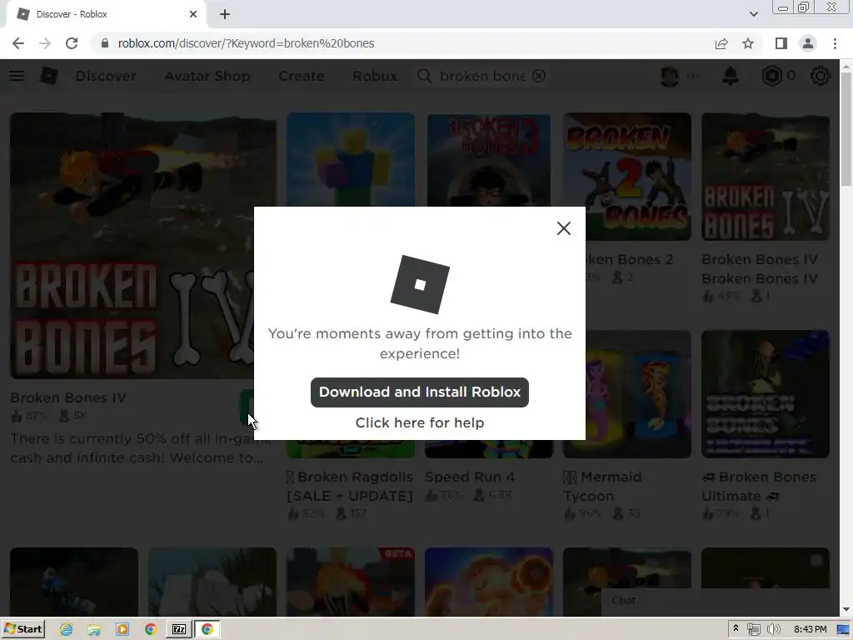Share this page icon in address bar
Viewport: 853px width, 640px height.
click(x=721, y=43)
